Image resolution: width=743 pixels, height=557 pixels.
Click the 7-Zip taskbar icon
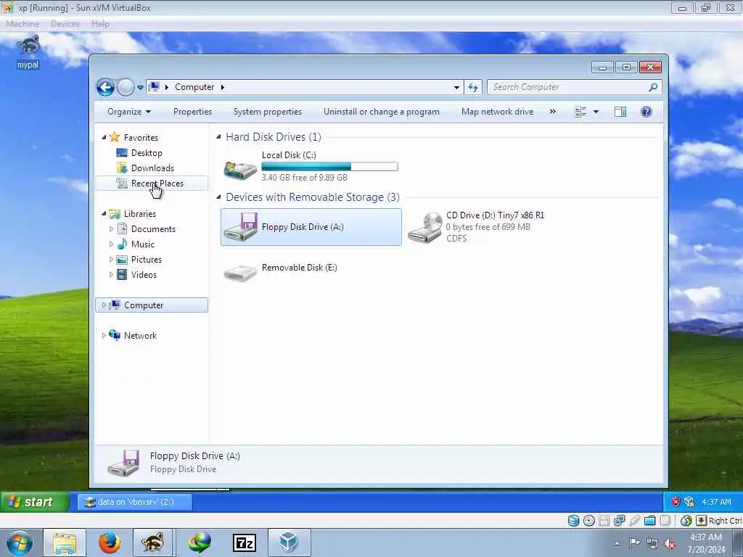coord(245,542)
